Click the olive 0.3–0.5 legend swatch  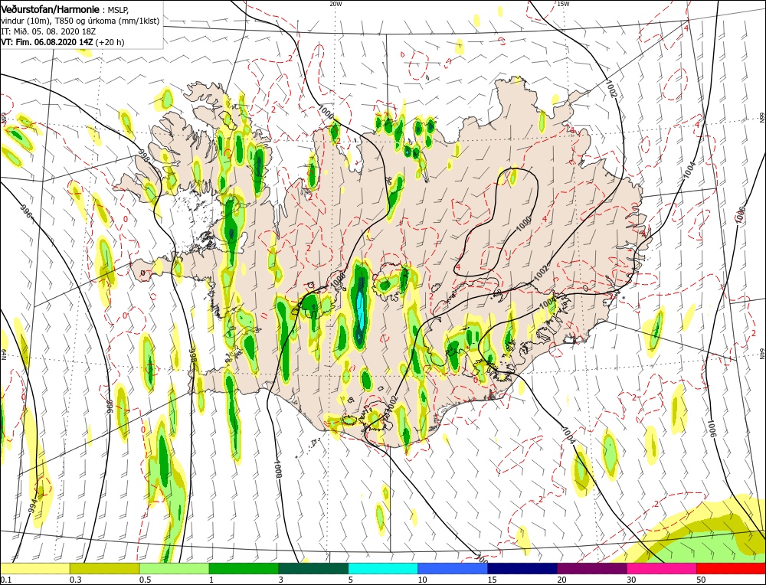(104, 568)
